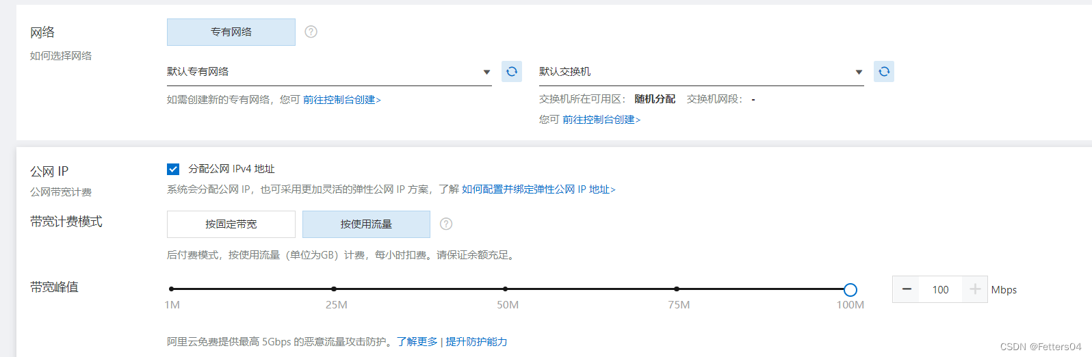Click the help icon beside 按使用流量
The width and height of the screenshot is (1092, 357).
pos(446,224)
